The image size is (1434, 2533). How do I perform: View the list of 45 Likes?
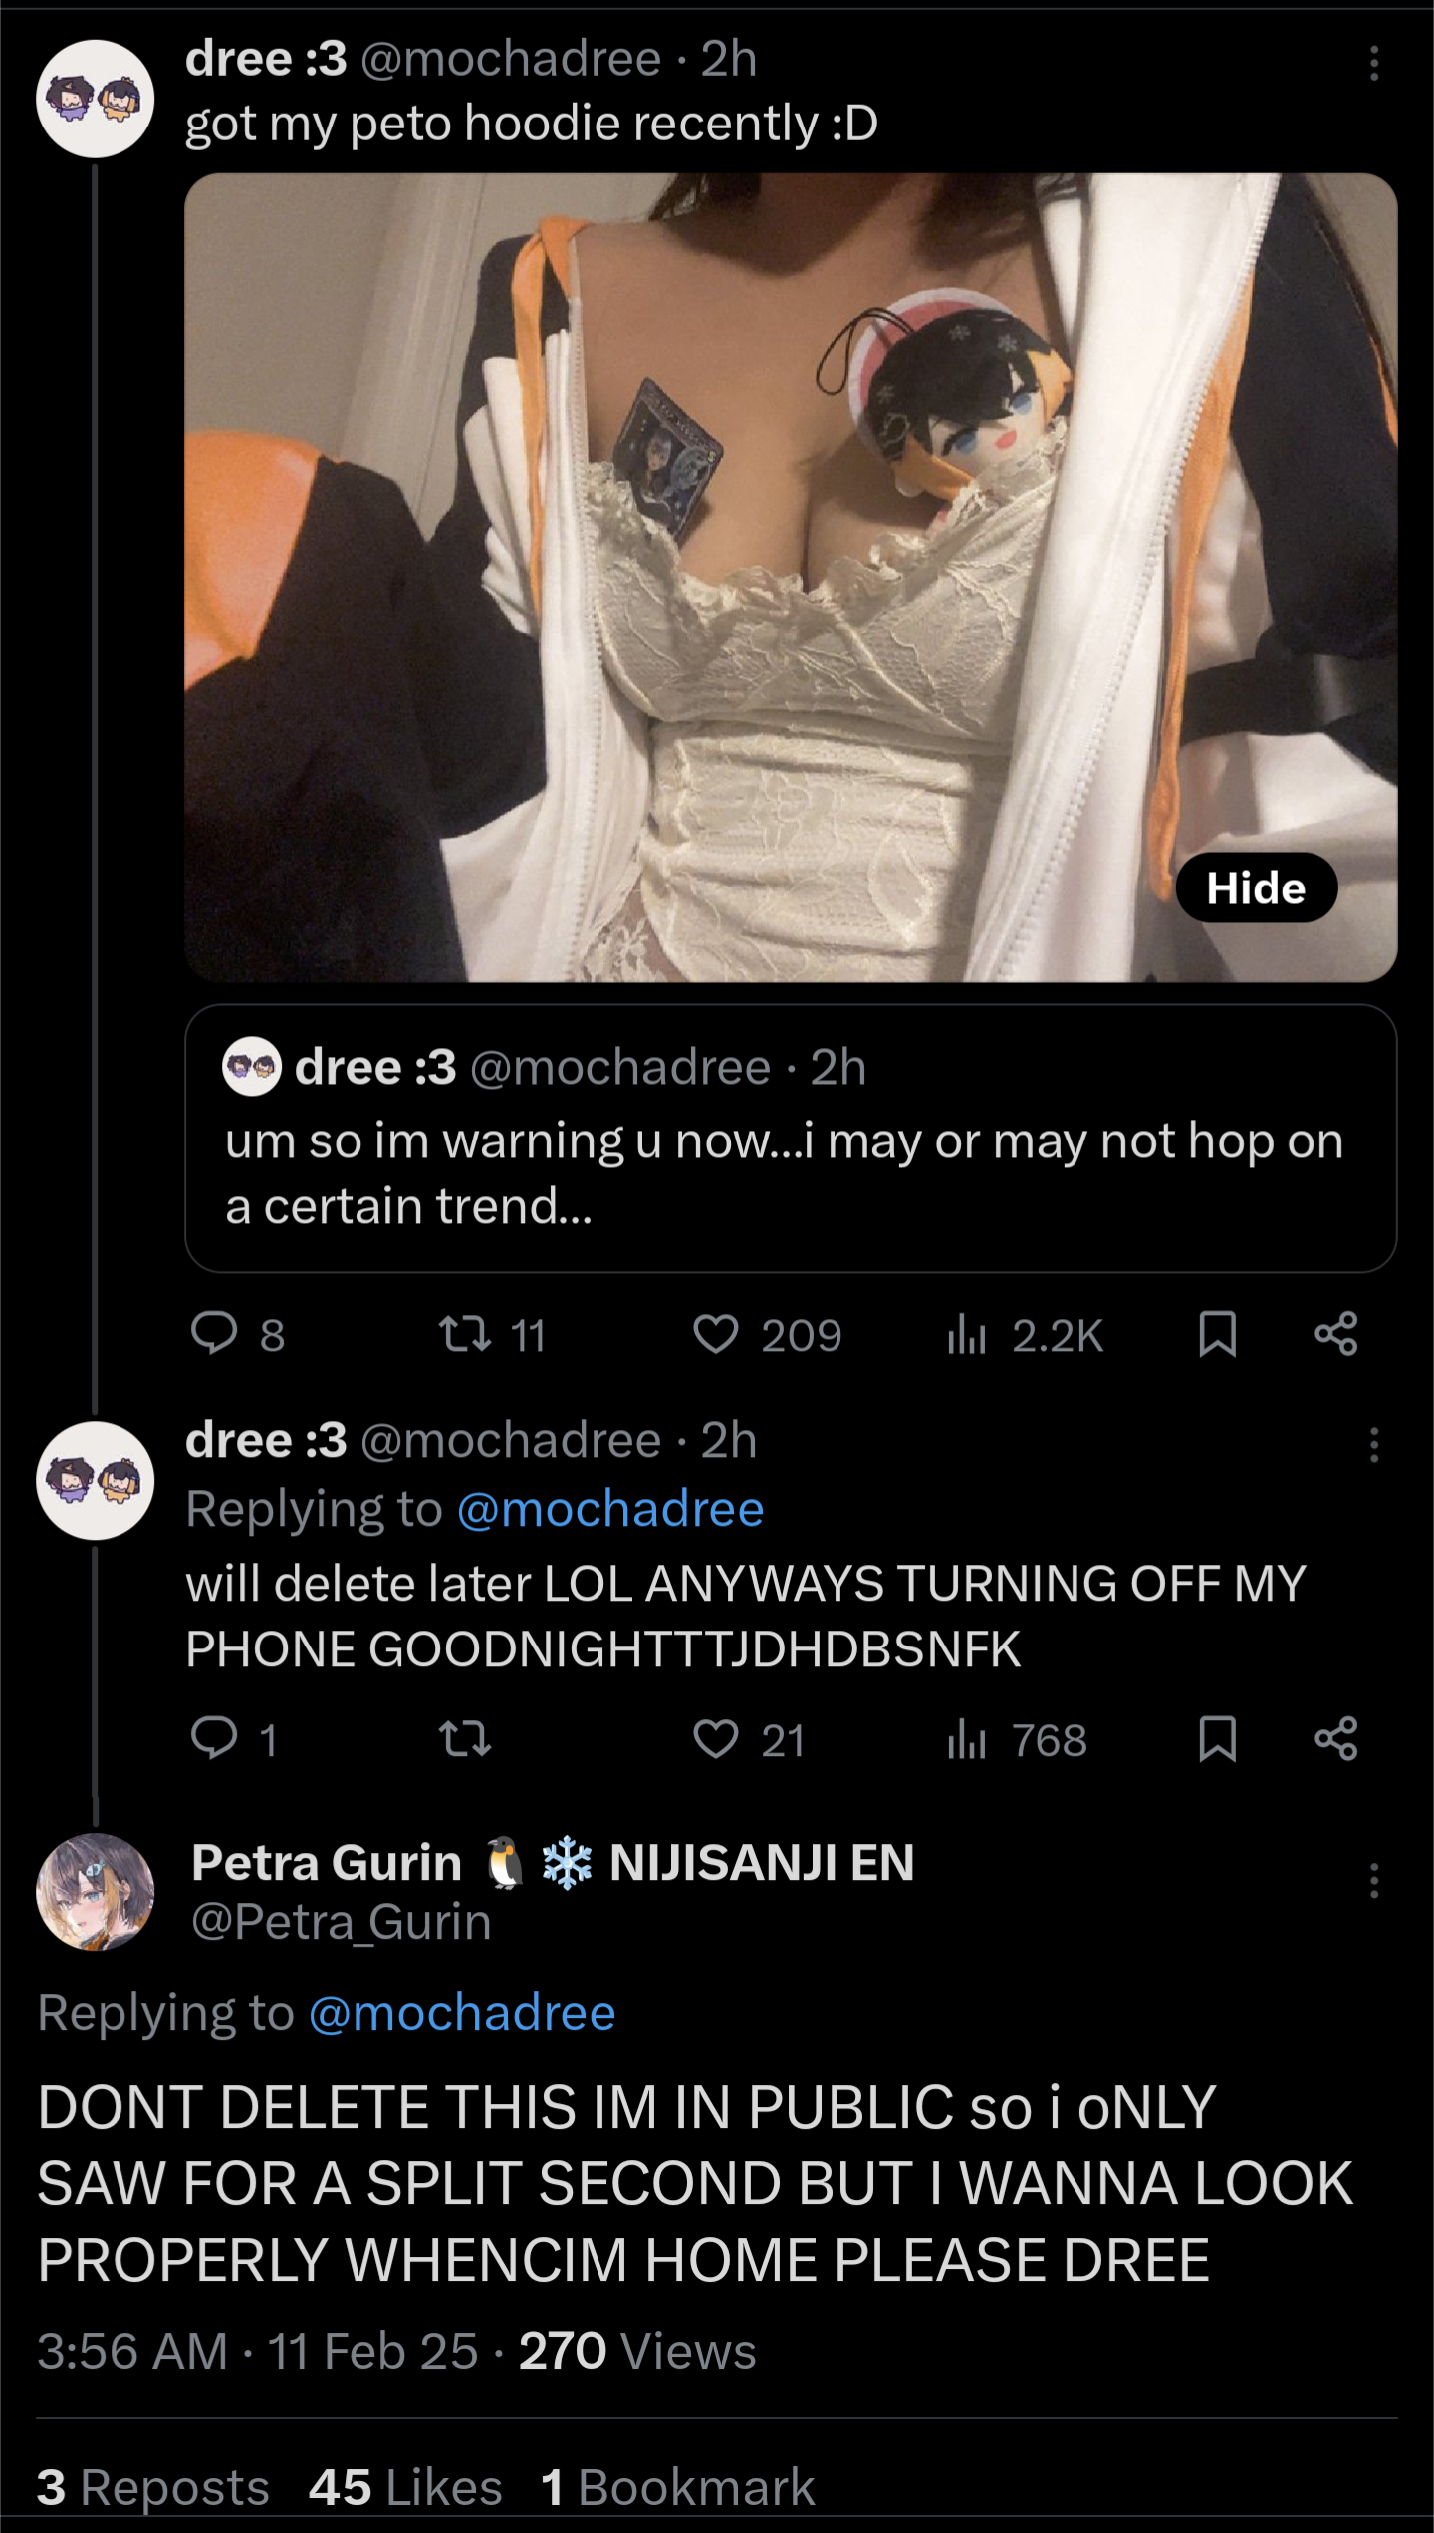coord(405,2486)
